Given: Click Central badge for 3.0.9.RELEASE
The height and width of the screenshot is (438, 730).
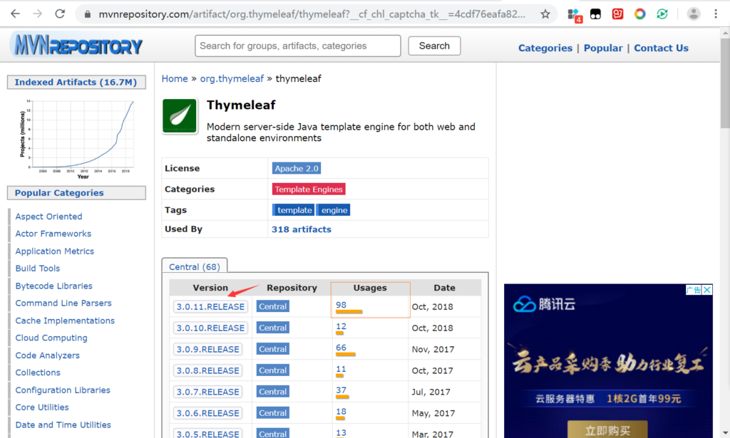Looking at the screenshot, I should (273, 349).
